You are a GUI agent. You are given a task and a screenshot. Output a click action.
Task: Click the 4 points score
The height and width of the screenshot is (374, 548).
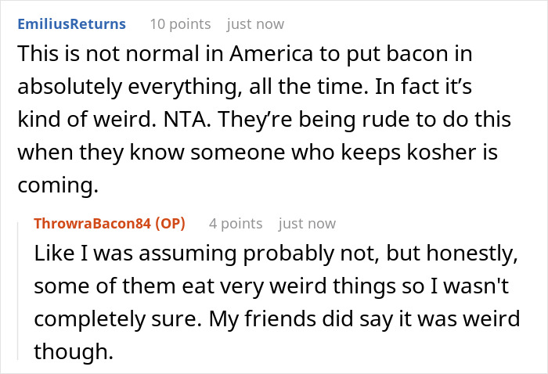click(235, 224)
